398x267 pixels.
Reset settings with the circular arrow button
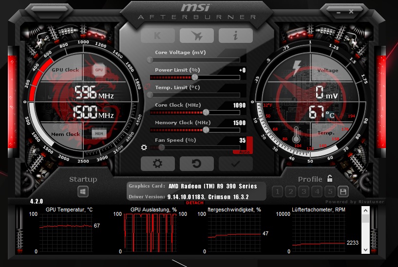197,164
